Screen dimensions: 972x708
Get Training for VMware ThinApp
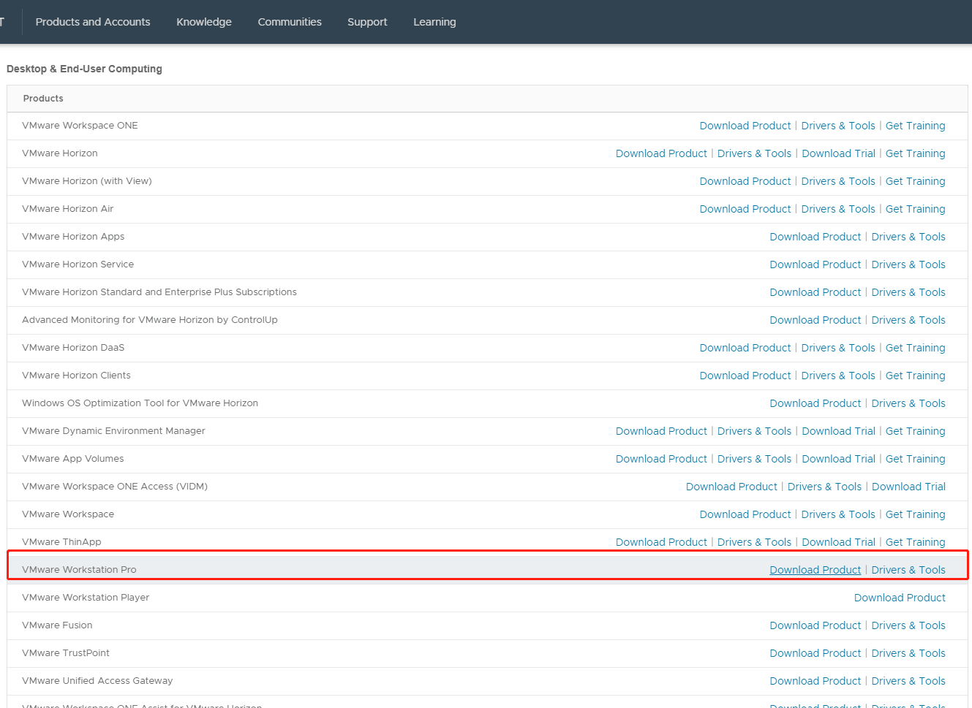916,542
